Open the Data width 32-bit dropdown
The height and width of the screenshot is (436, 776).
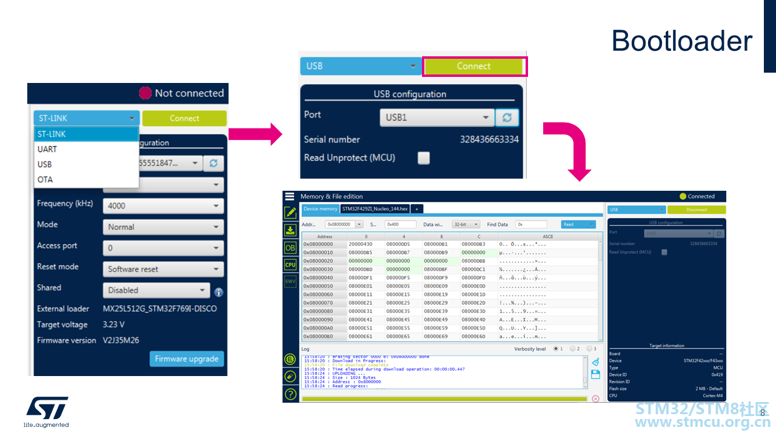pos(466,224)
